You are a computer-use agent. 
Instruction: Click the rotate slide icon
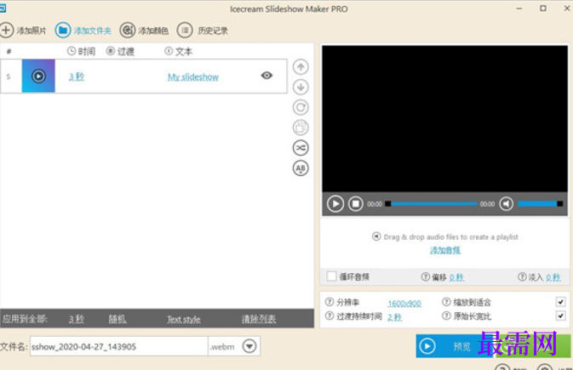tap(301, 107)
